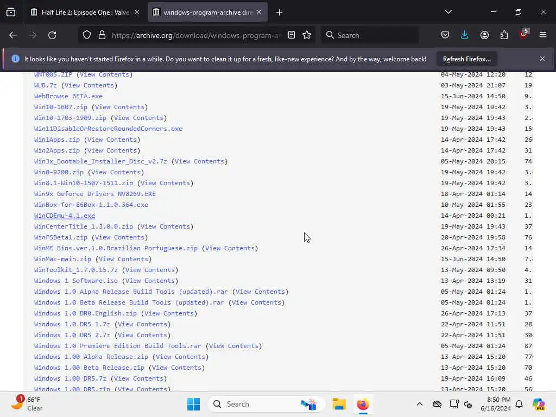Open the Windows Start button
The width and height of the screenshot is (556, 417).
(x=194, y=404)
